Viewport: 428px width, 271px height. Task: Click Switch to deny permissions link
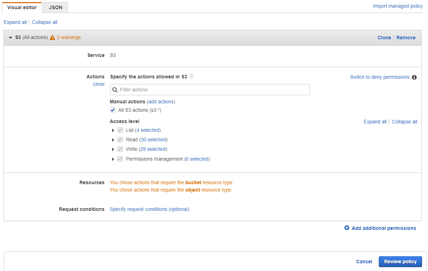point(380,77)
